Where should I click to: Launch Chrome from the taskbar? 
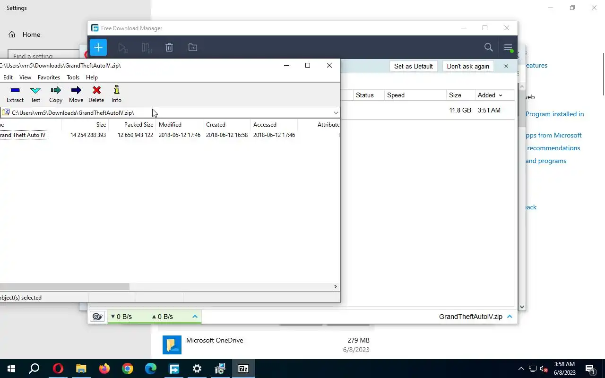[128, 369]
